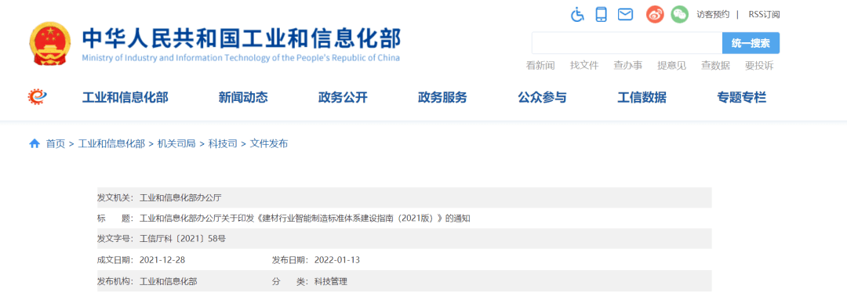Click the accessibility wheelchair icon
This screenshot has width=847, height=307.
577,15
